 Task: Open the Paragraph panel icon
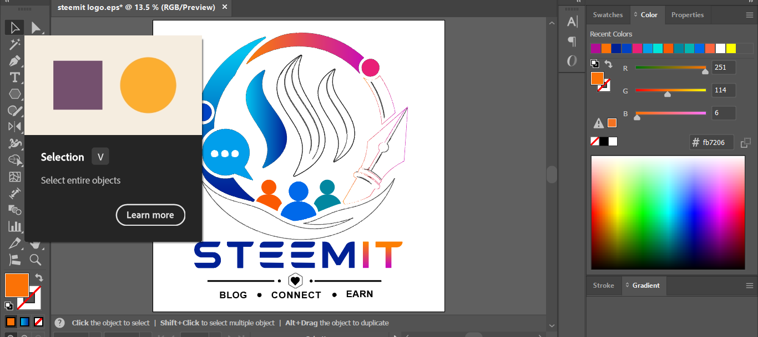pyautogui.click(x=572, y=41)
